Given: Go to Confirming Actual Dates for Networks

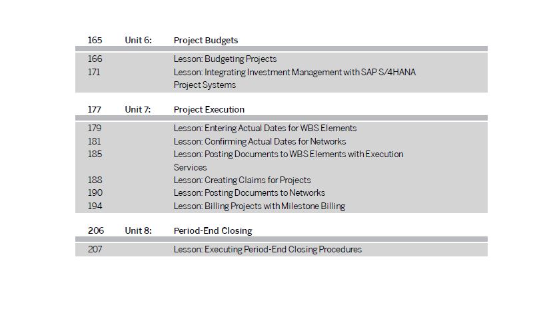Looking at the screenshot, I should point(260,141).
